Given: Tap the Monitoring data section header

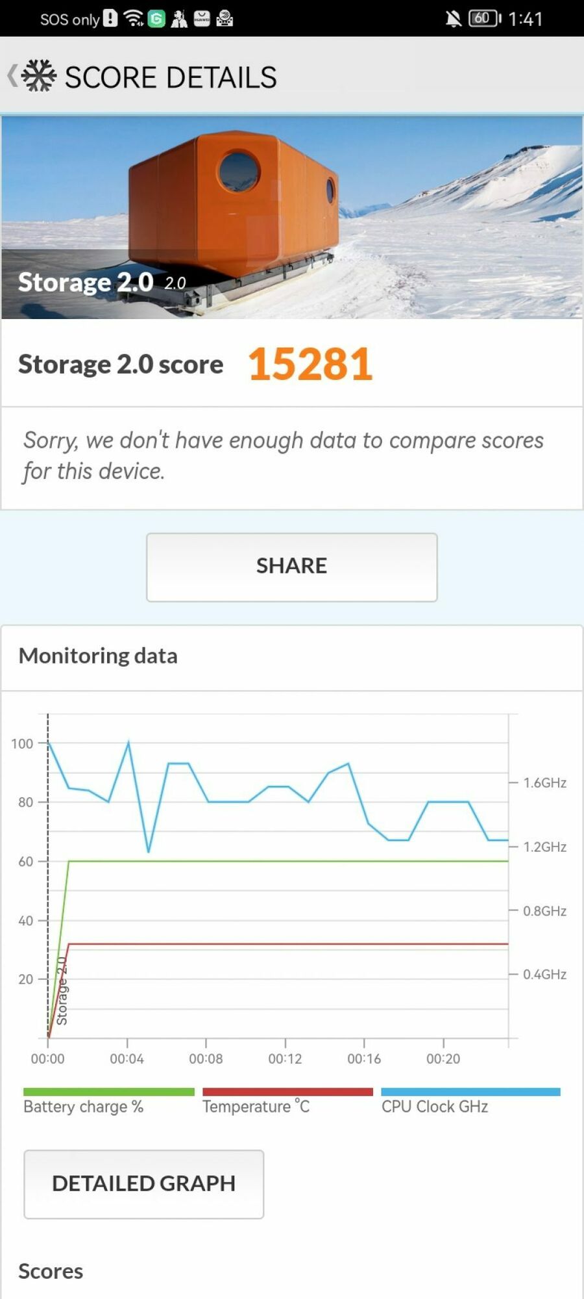Looking at the screenshot, I should [98, 656].
